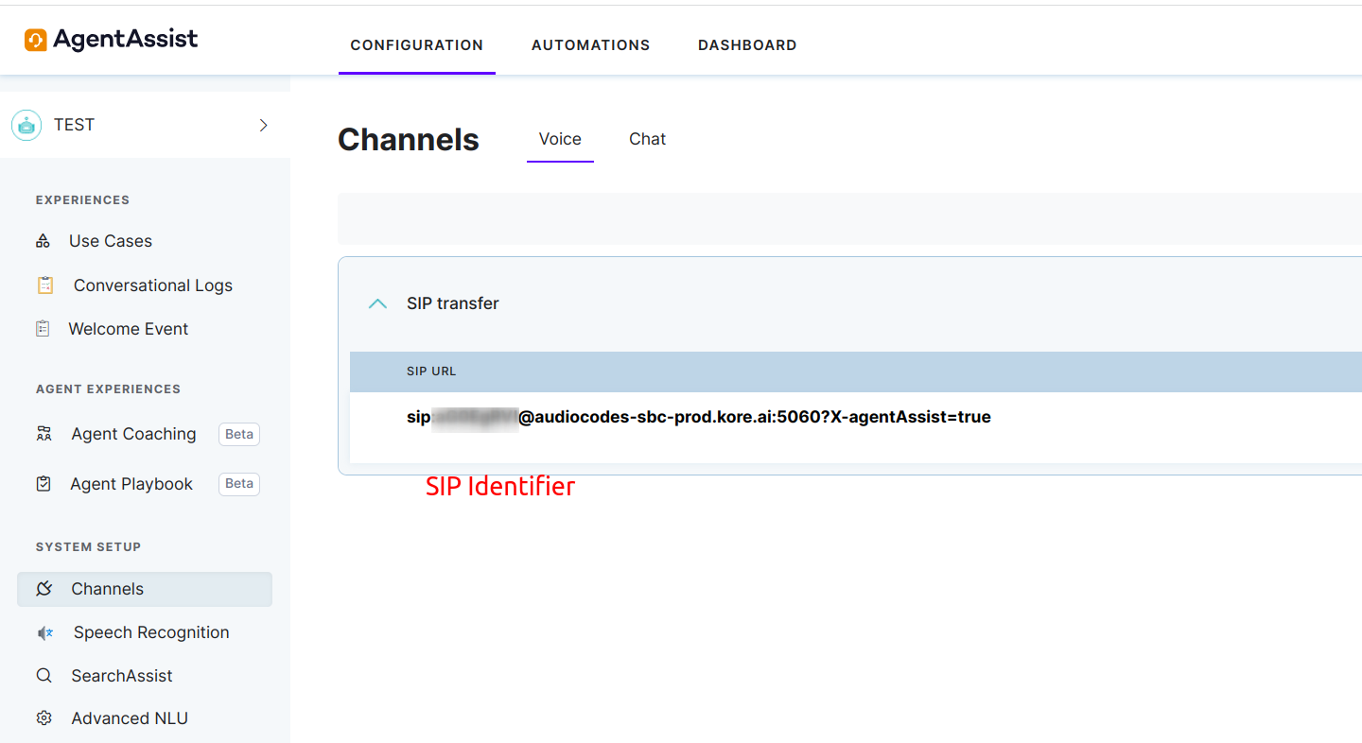This screenshot has height=743, width=1362.
Task: Click the AgentAssist brand name
Action: pyautogui.click(x=126, y=39)
